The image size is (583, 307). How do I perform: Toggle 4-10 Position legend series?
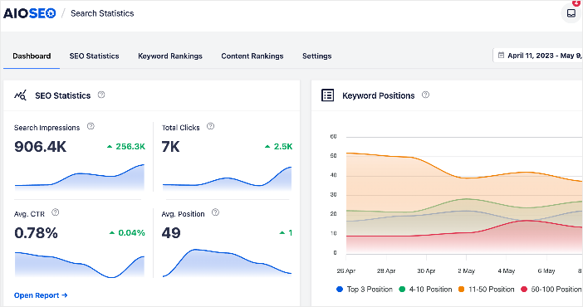425,289
